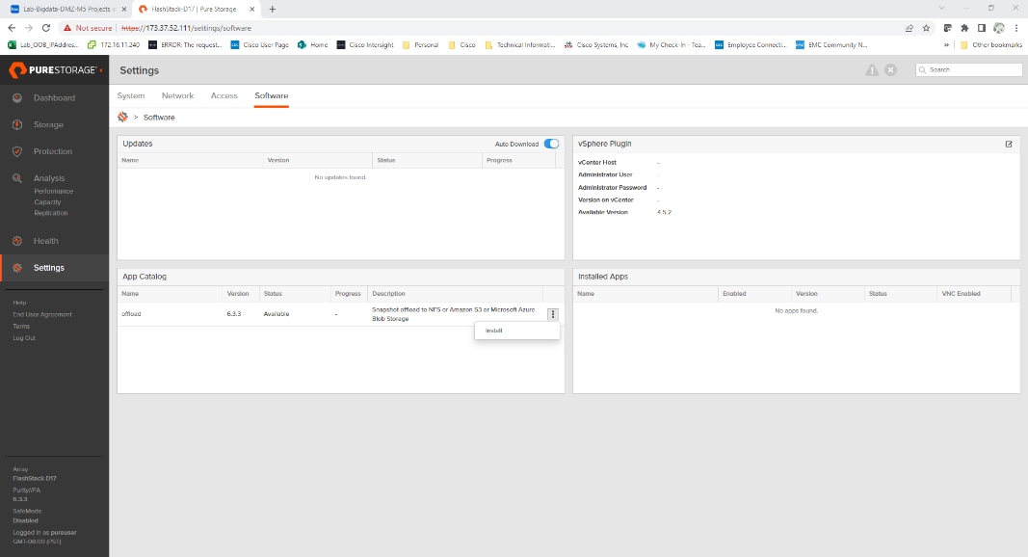Open Analysis via its magnifier icon

pos(17,177)
